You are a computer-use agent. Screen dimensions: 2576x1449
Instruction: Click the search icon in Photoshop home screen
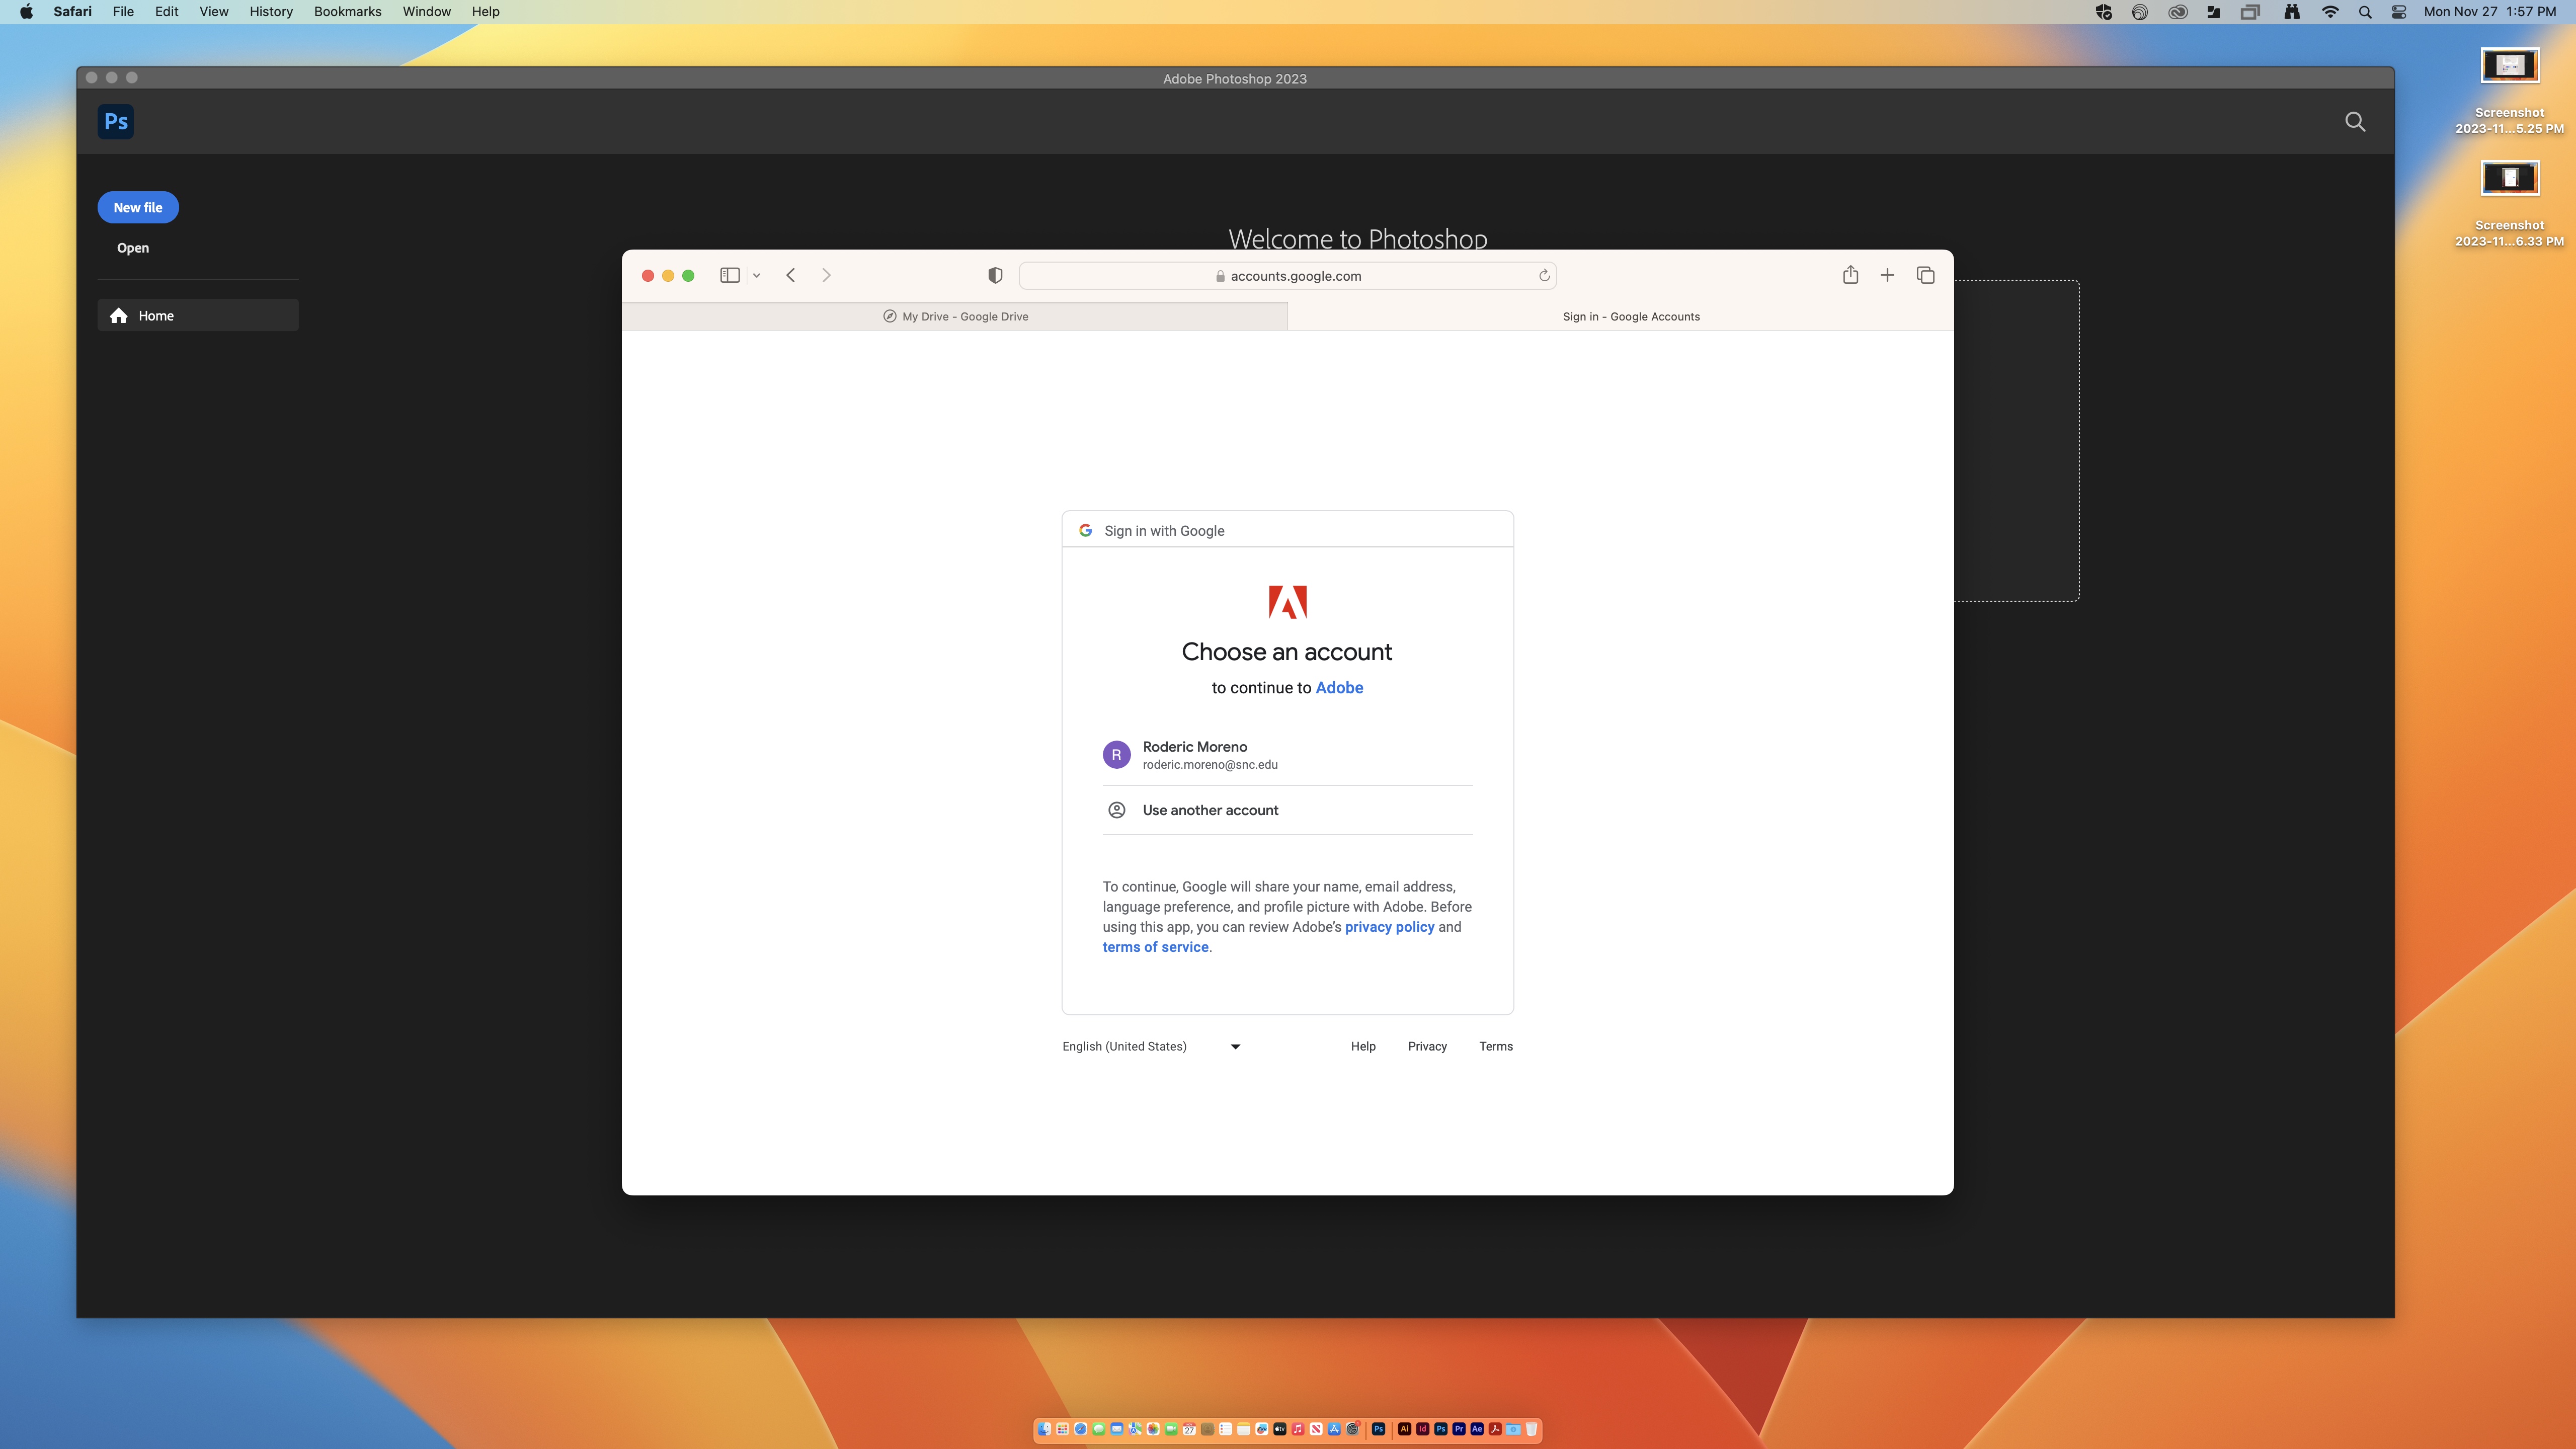tap(2355, 121)
